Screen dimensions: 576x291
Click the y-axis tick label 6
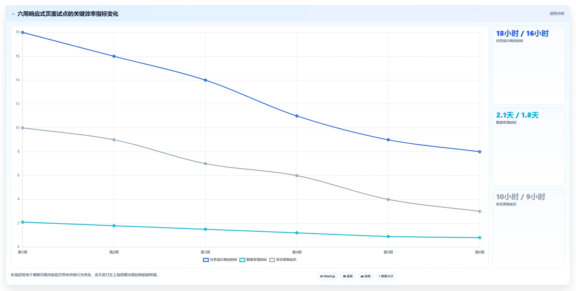pos(18,175)
